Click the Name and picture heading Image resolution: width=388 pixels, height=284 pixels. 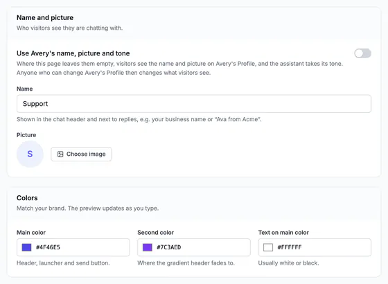45,18
